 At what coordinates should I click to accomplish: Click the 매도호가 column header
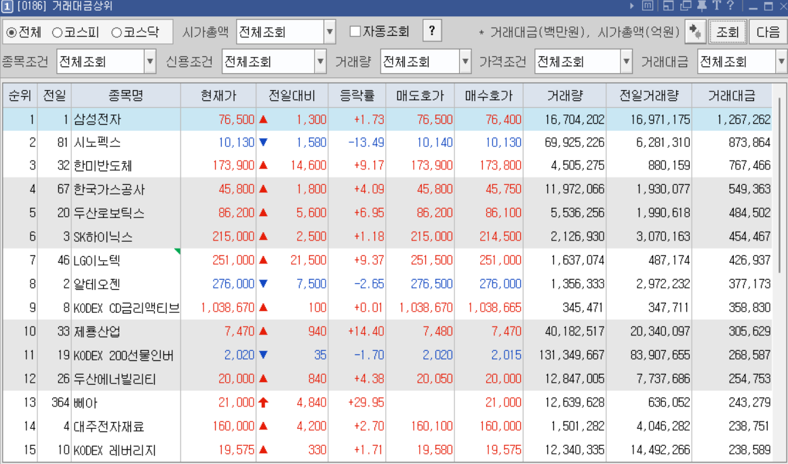(x=420, y=96)
